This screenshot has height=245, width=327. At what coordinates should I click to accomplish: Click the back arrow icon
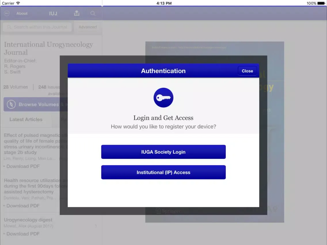(x=7, y=13)
